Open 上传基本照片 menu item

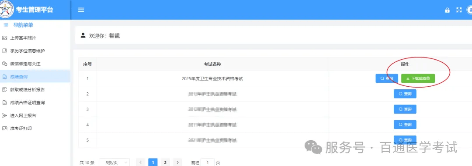[x=35, y=38]
